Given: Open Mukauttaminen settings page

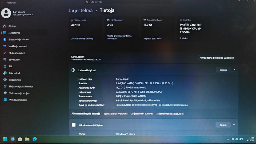Looking at the screenshot, I should (17, 53).
